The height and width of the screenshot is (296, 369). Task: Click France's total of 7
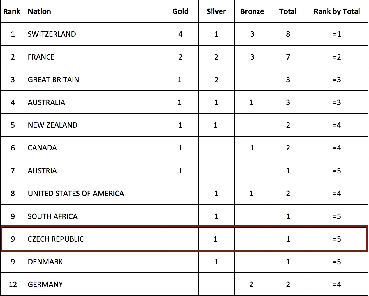[288, 57]
